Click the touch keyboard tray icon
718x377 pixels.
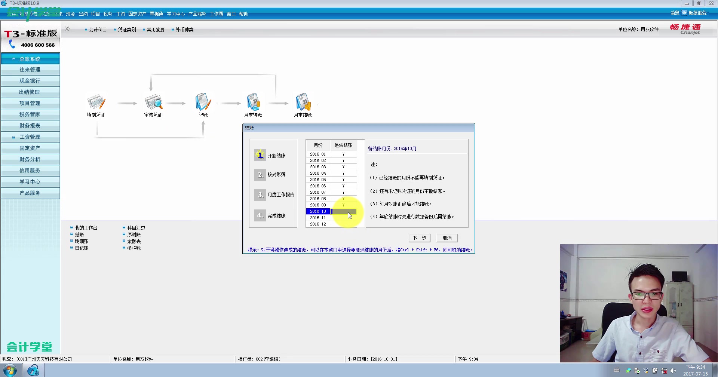point(617,371)
